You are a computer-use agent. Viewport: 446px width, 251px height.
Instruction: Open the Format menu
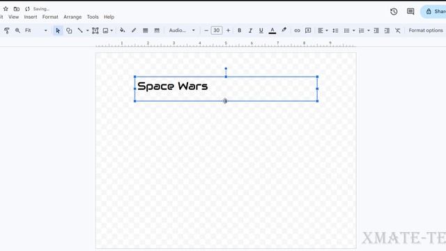click(50, 17)
